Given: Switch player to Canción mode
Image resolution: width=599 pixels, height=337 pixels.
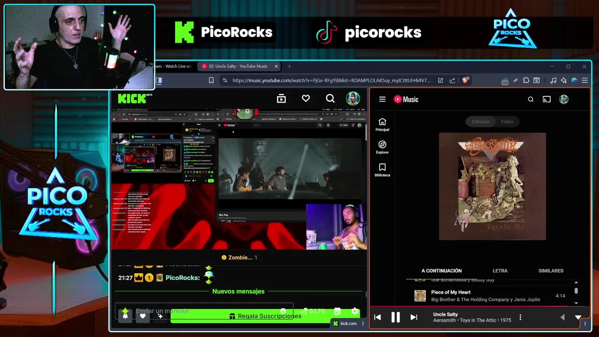Looking at the screenshot, I should coord(480,122).
